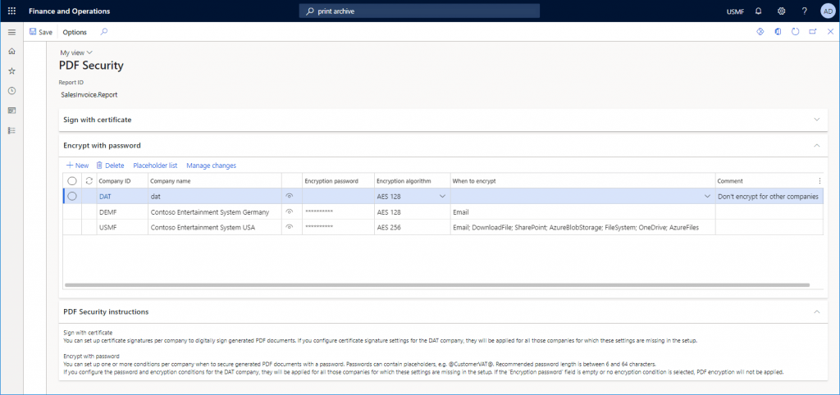Open the AD user account avatar
The image size is (840, 395).
[827, 11]
